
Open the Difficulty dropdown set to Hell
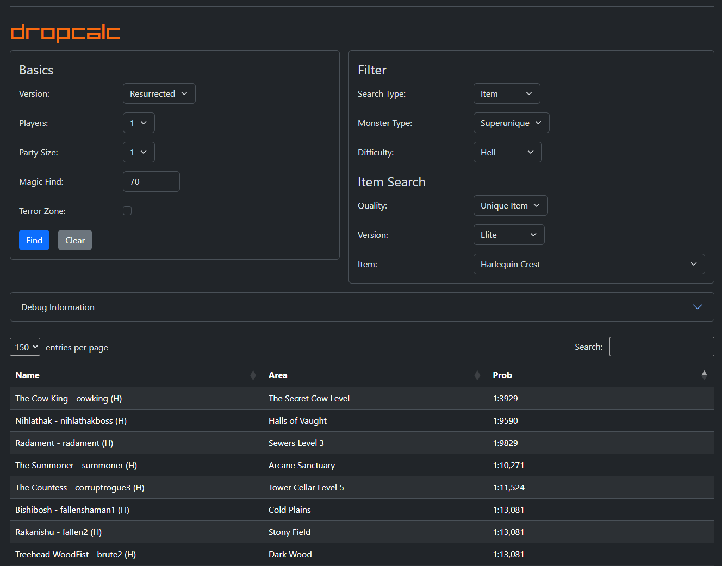507,152
